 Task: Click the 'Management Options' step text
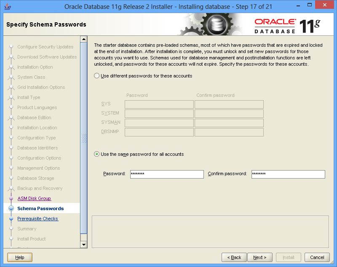(39, 168)
